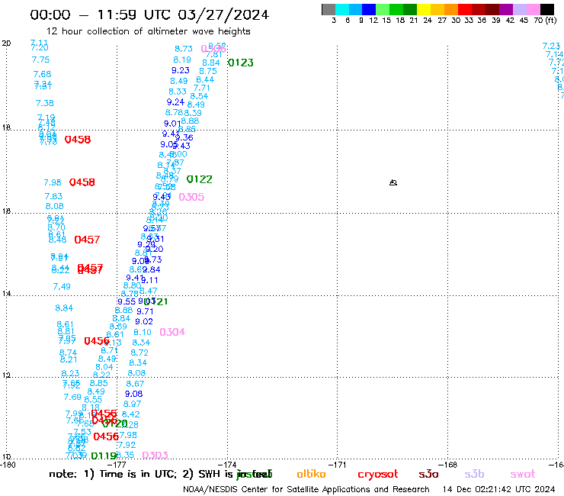Viewport: 564px width, 496px height.
Task: Click the wave height value '8.75'
Action: click(208, 71)
